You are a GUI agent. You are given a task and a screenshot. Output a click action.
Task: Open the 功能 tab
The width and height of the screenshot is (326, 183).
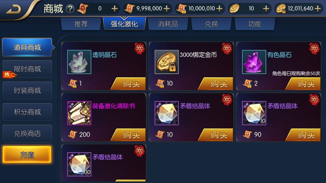pyautogui.click(x=255, y=24)
